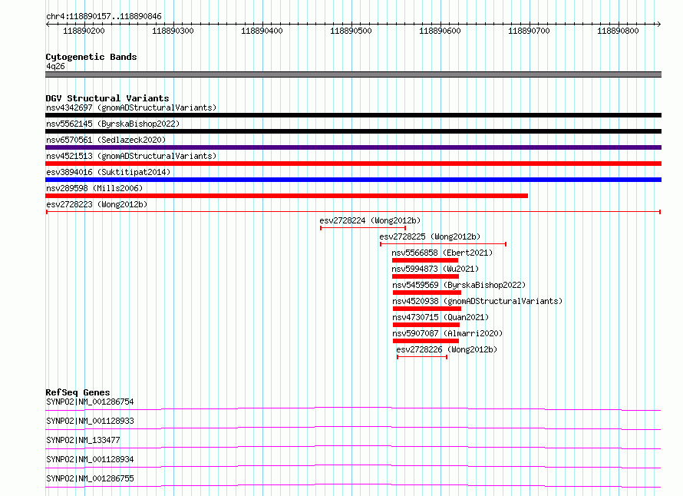Select the esv2728225 Wong2012b label
The width and height of the screenshot is (683, 496).
click(430, 236)
